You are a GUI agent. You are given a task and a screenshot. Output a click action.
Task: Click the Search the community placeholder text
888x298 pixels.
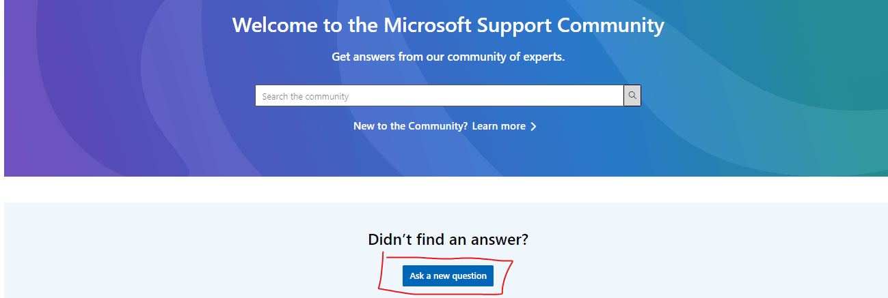pos(305,96)
